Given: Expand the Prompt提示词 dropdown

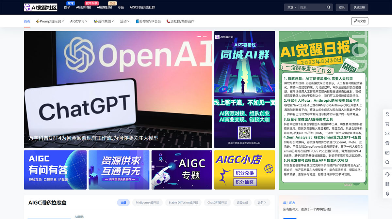Looking at the screenshot, I should (51, 21).
